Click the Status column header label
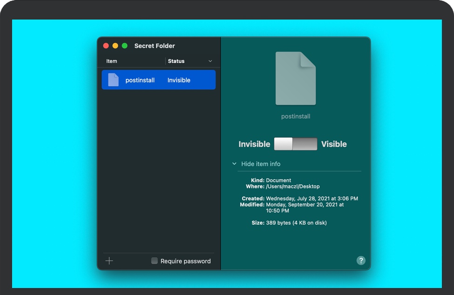454x295 pixels. pyautogui.click(x=176, y=61)
